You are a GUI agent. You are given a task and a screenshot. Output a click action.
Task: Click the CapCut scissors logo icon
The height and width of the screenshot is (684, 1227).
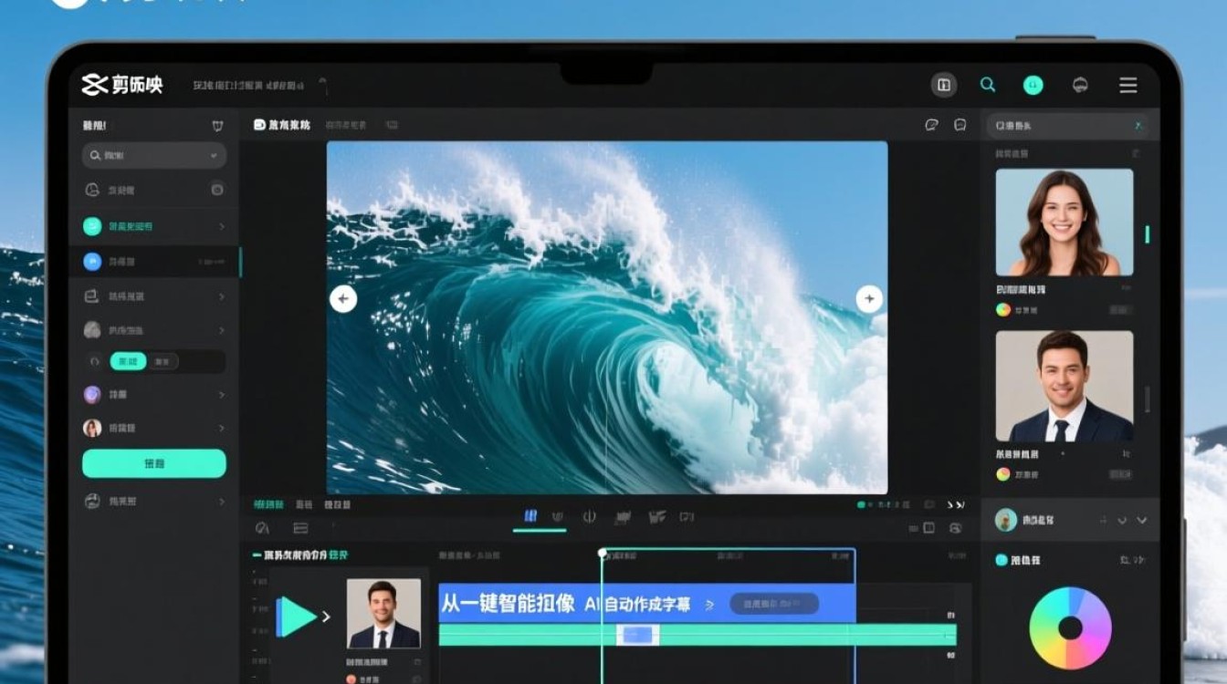click(x=95, y=86)
